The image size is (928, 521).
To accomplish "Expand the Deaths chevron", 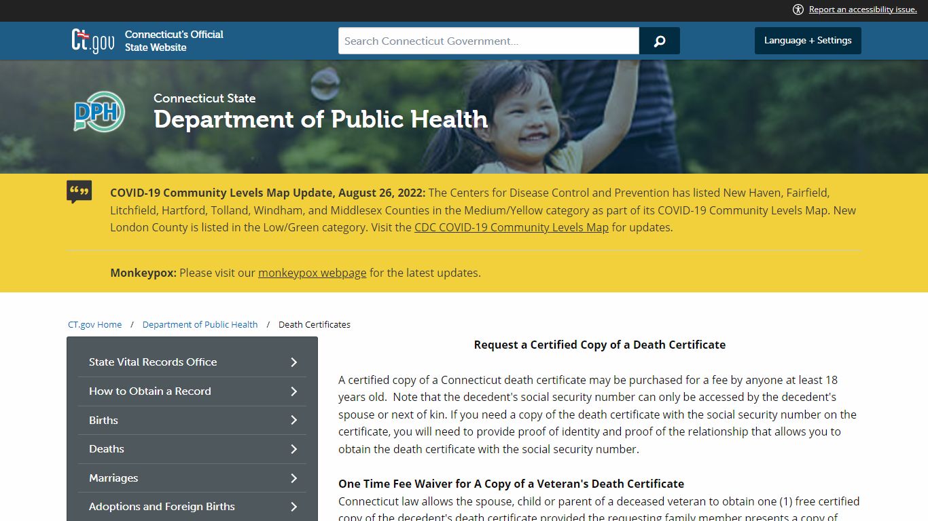I will [x=294, y=449].
